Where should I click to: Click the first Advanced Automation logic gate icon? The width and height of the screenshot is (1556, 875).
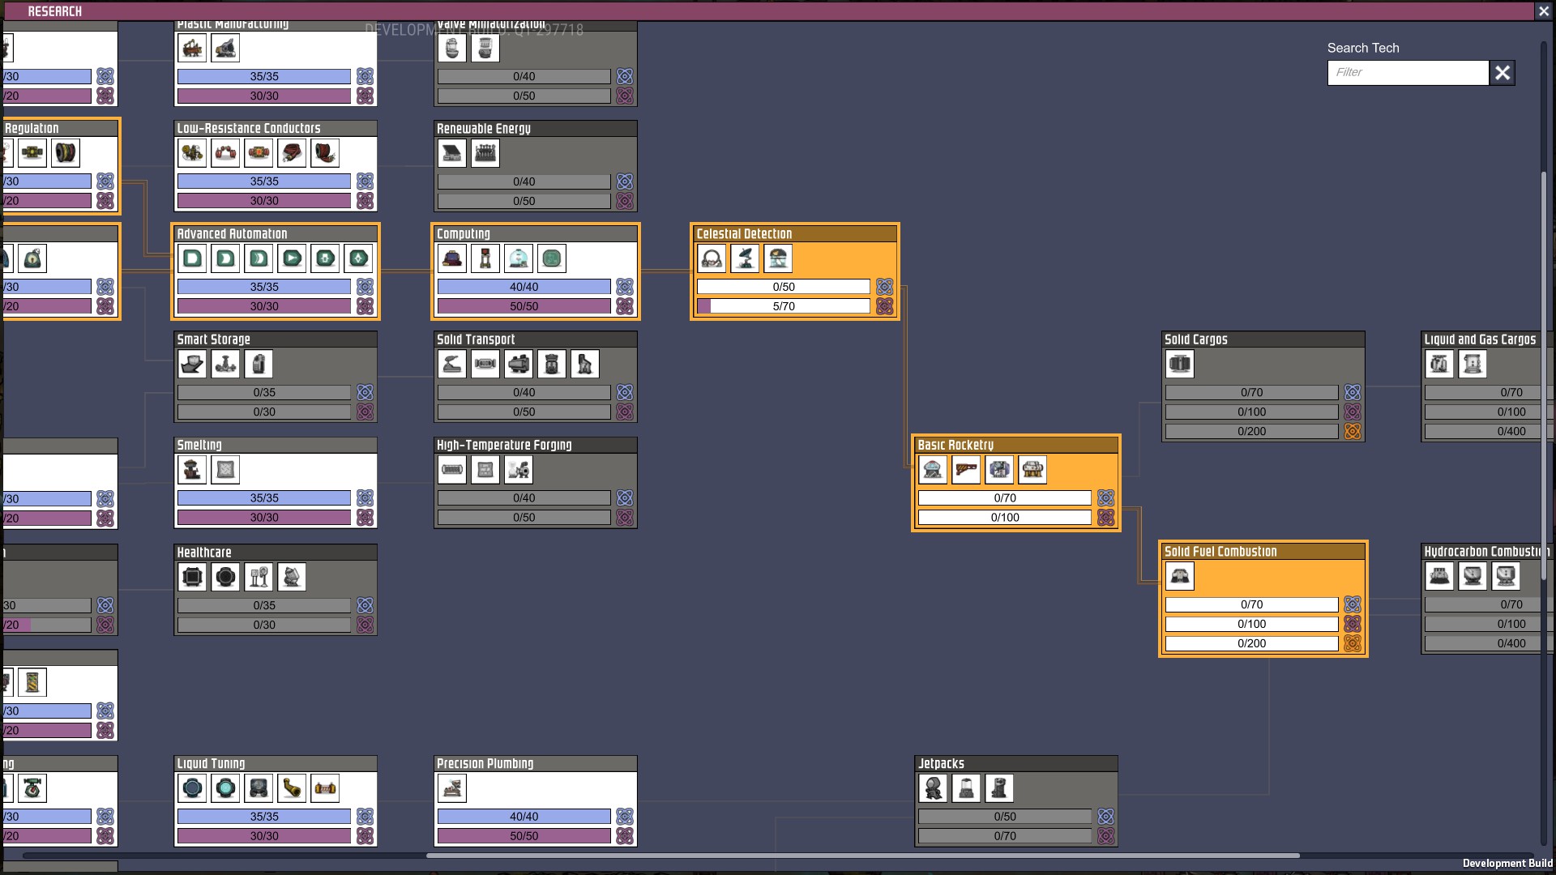click(192, 259)
